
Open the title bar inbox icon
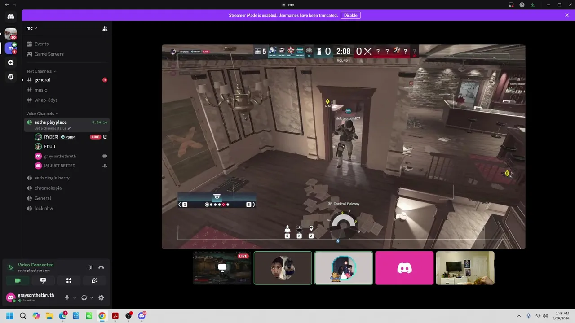tap(511, 5)
